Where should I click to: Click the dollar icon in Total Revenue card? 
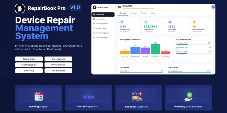click(x=146, y=22)
